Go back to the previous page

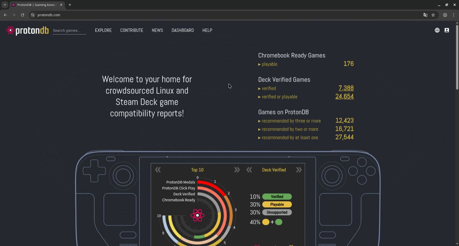pos(5,15)
